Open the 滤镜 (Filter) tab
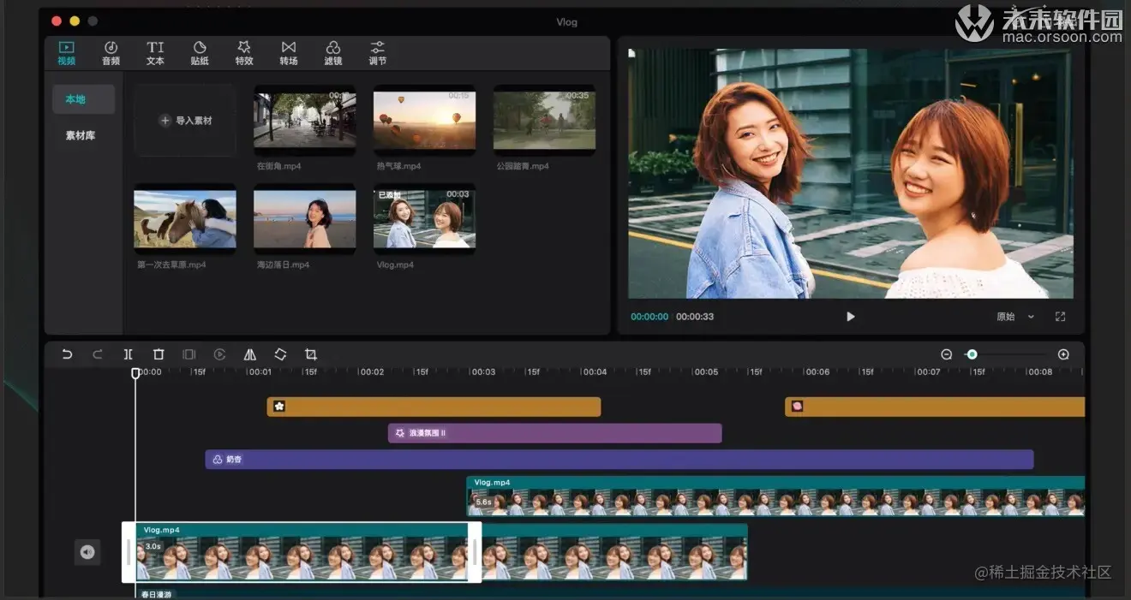The width and height of the screenshot is (1131, 600). click(333, 53)
